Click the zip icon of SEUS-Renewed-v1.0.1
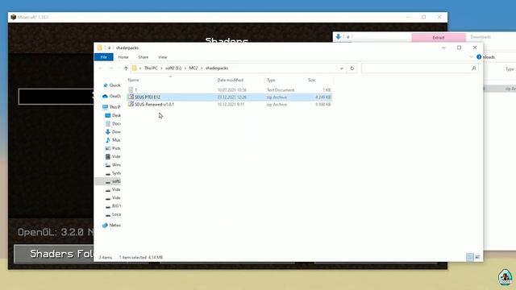516x290 pixels. pos(131,104)
